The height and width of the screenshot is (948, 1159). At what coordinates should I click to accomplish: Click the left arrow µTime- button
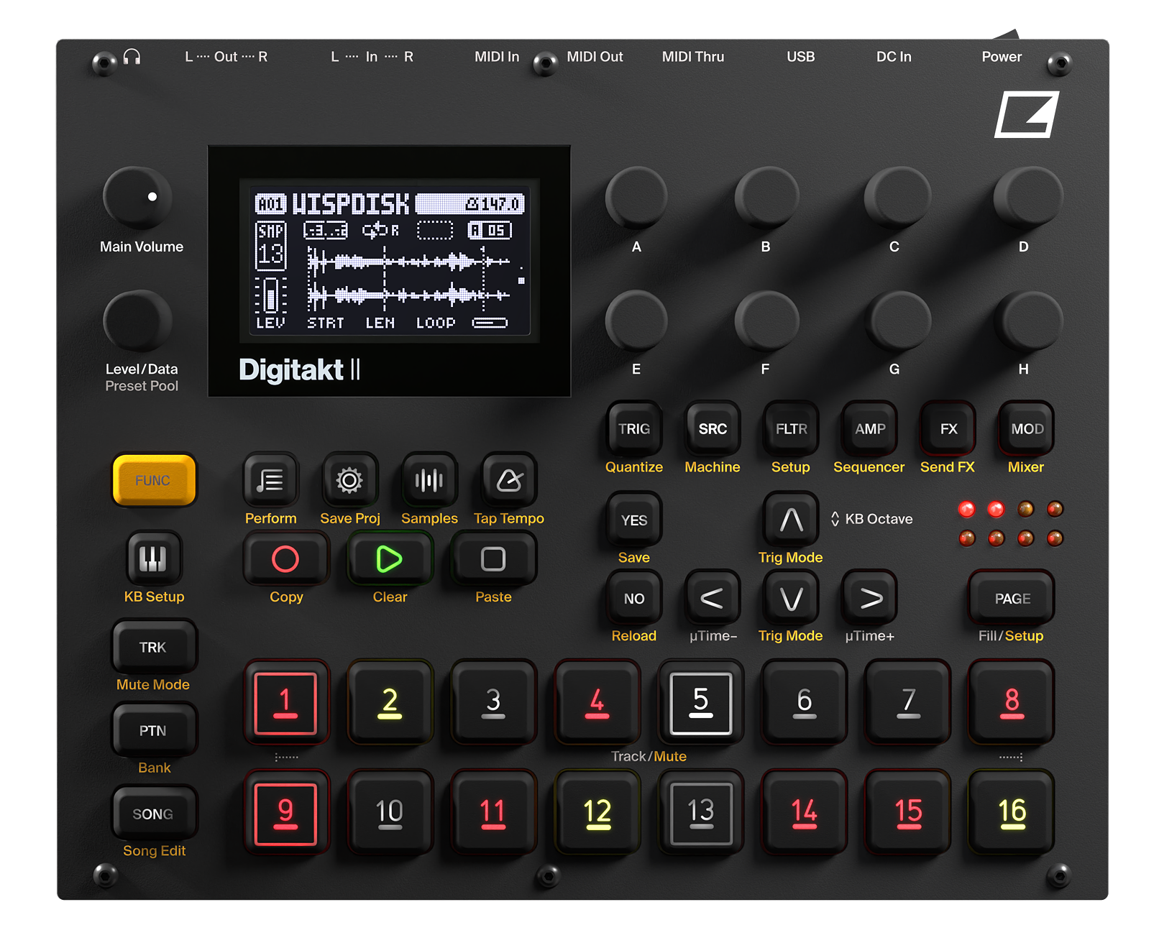(712, 597)
